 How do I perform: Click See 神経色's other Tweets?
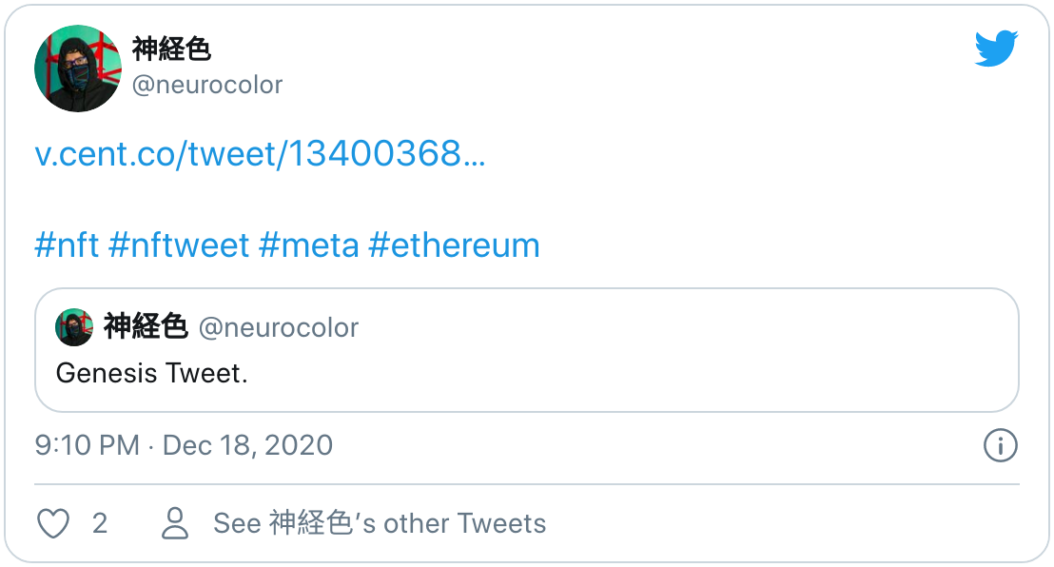pos(380,523)
